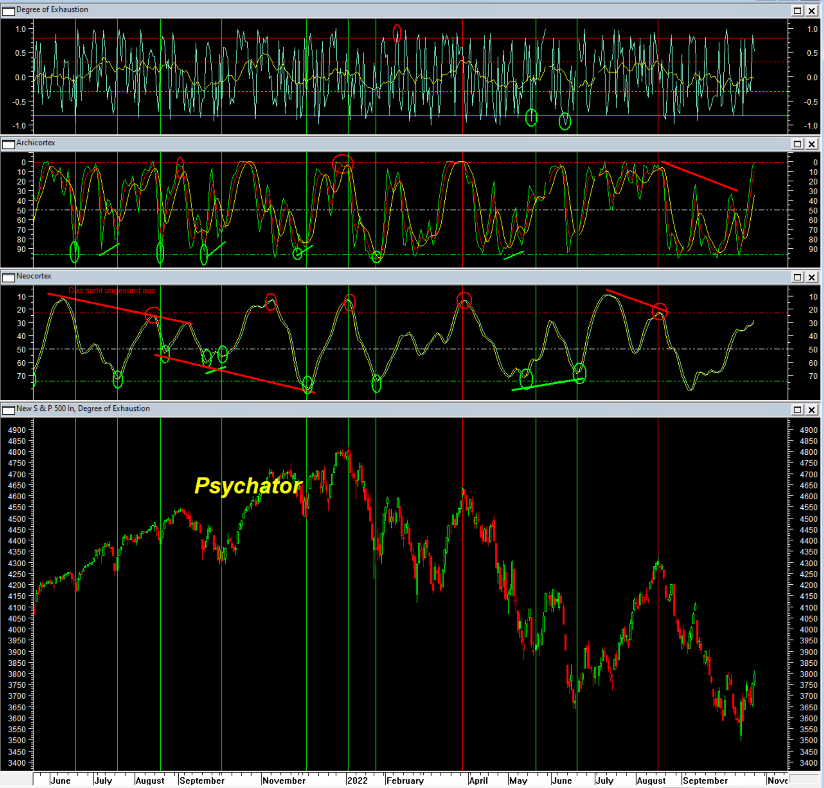Select red 'Das sieht ungesund aus' annotation
Image resolution: width=824 pixels, height=788 pixels.
(112, 290)
